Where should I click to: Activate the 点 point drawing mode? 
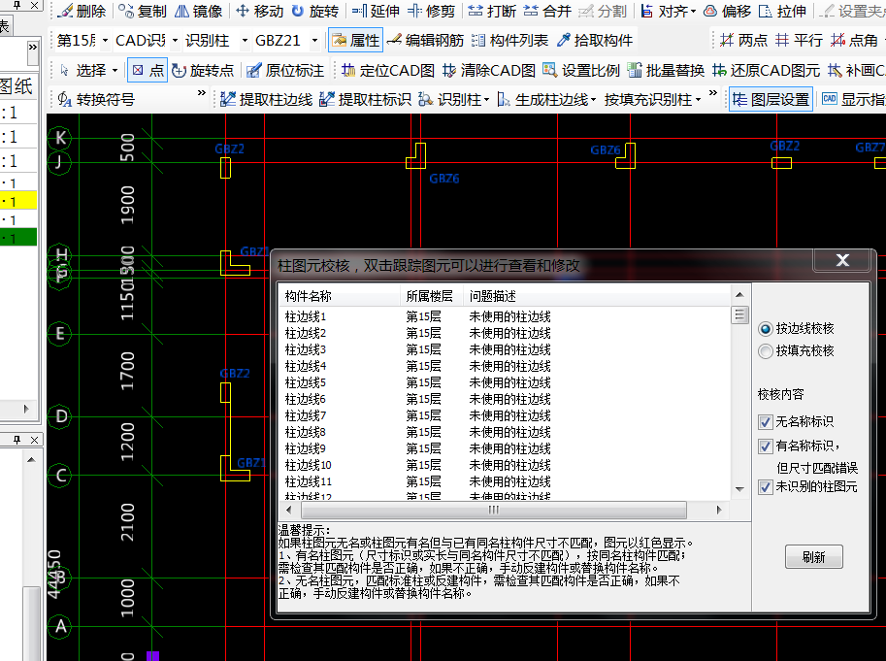click(148, 70)
